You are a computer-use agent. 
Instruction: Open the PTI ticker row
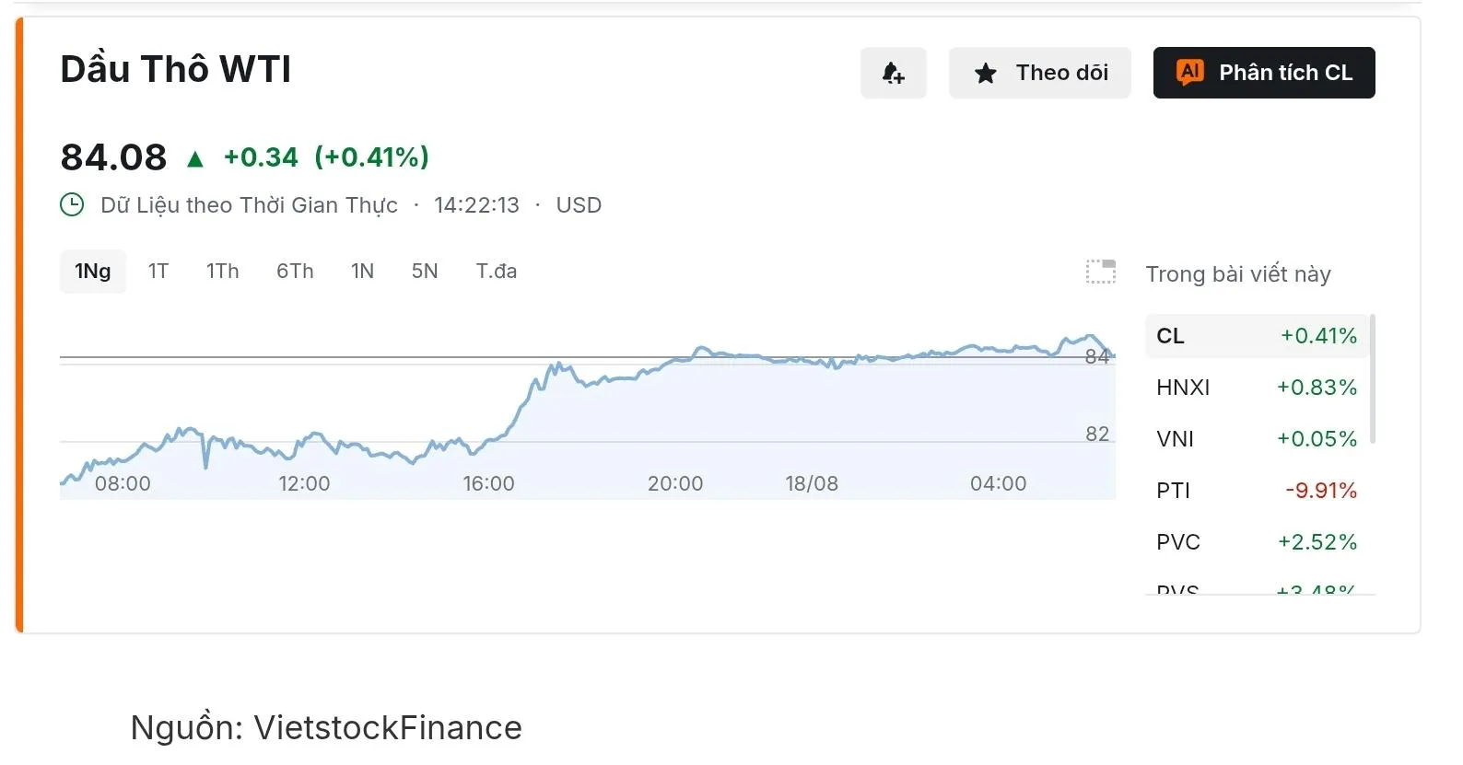pos(1257,491)
